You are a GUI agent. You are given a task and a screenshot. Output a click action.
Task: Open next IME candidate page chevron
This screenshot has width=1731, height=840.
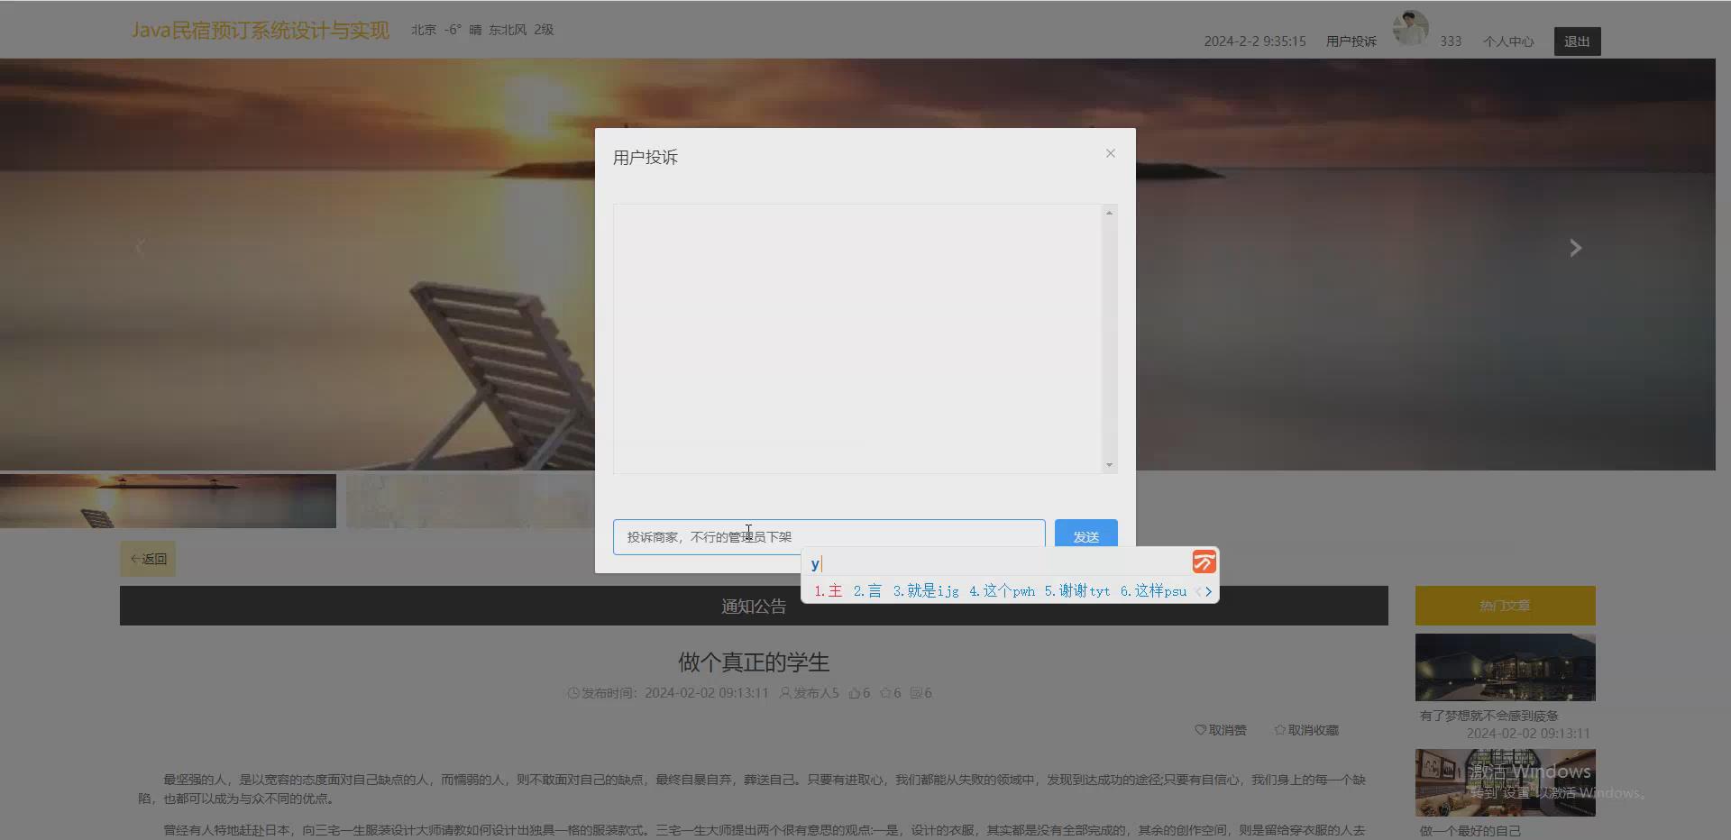click(x=1208, y=591)
